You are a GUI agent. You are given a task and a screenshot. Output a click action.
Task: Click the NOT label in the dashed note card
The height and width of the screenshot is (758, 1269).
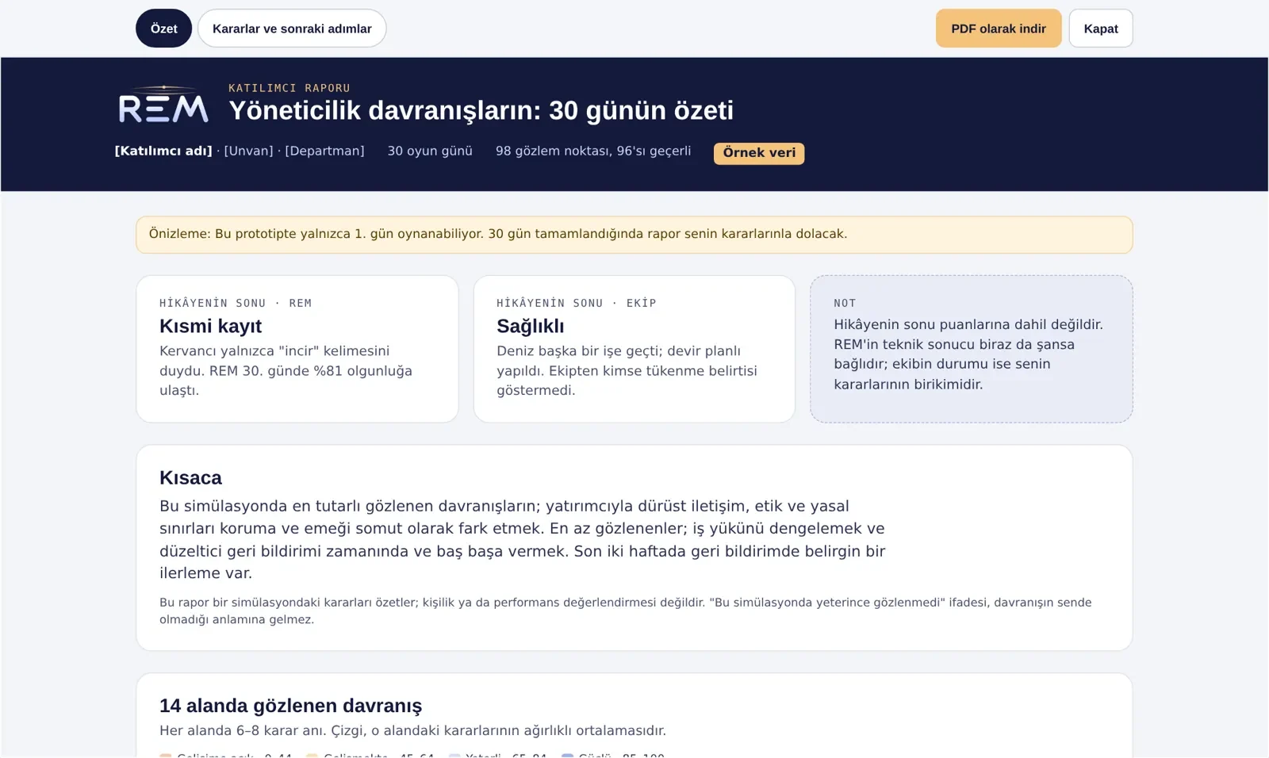tap(845, 303)
